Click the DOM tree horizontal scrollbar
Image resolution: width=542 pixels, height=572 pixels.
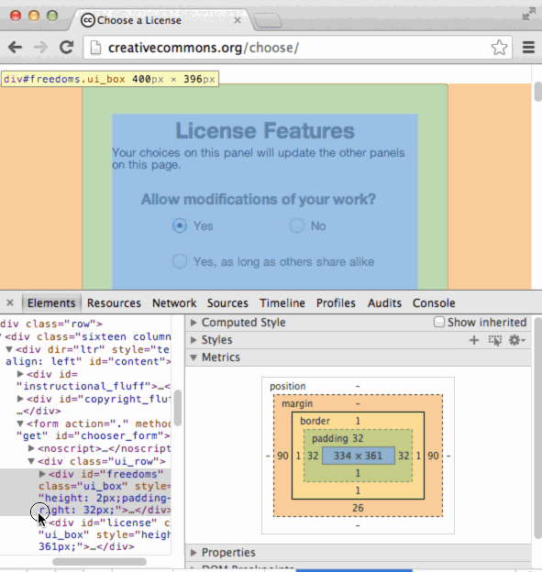(x=99, y=561)
